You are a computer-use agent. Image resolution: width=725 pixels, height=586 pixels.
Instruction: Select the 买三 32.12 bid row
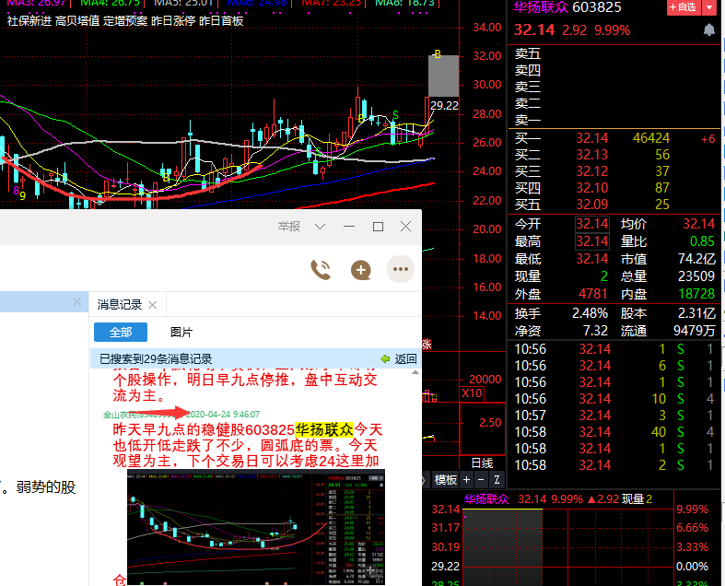pyautogui.click(x=615, y=171)
